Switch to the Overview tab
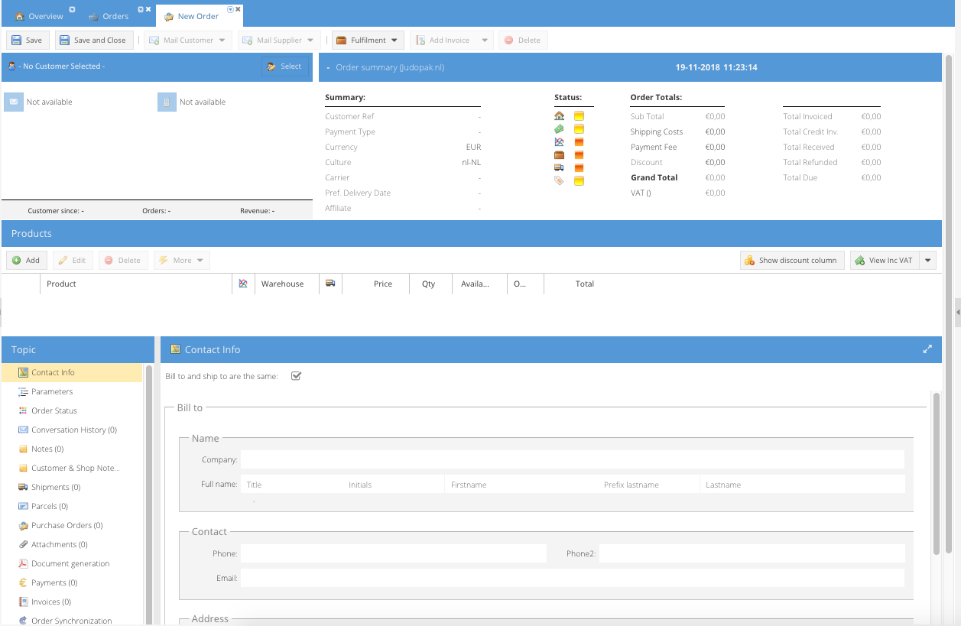Image resolution: width=961 pixels, height=626 pixels. pos(40,16)
